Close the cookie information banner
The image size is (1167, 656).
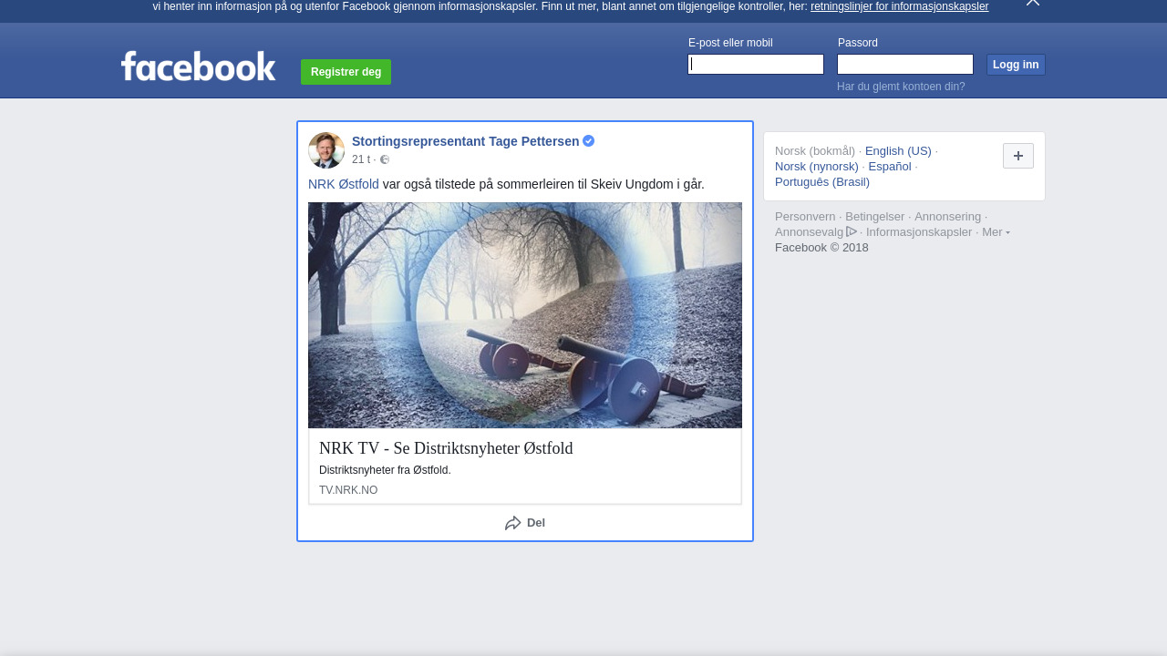(x=1033, y=3)
